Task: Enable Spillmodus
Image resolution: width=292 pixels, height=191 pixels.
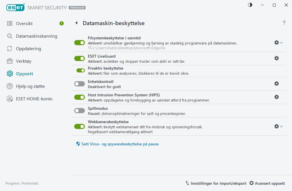Action: pyautogui.click(x=79, y=110)
